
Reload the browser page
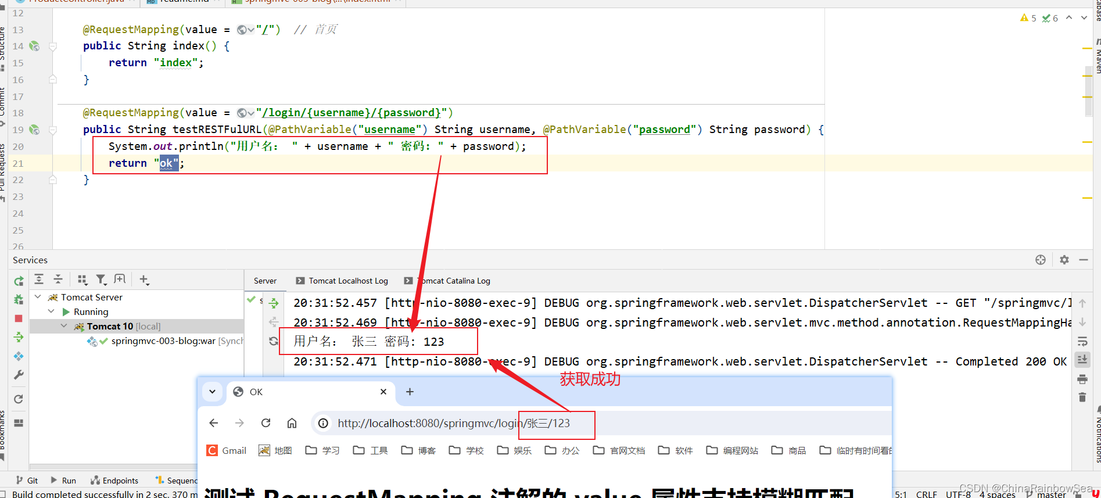tap(266, 423)
